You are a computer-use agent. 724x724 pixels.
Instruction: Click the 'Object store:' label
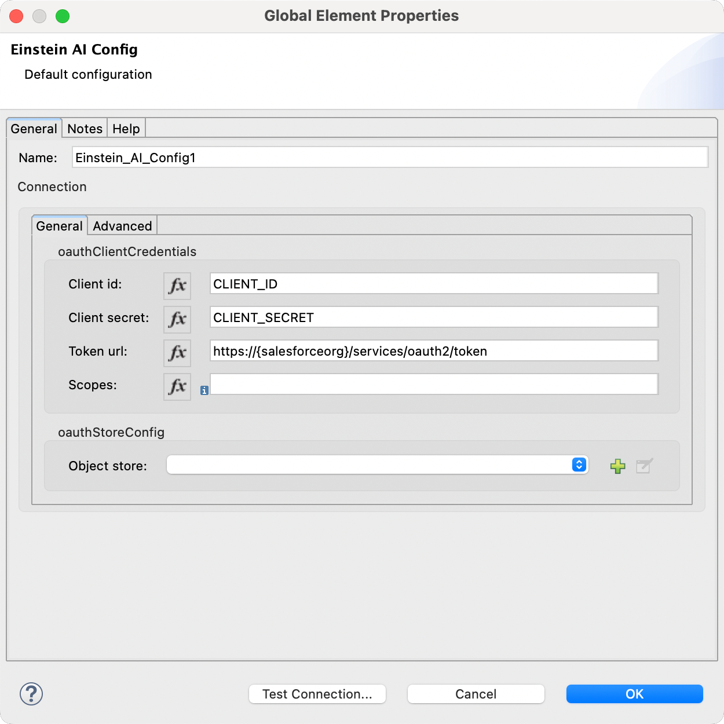[x=108, y=466]
